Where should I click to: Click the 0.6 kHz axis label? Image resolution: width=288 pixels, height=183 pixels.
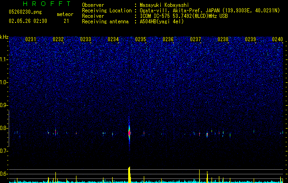(x=4, y=174)
